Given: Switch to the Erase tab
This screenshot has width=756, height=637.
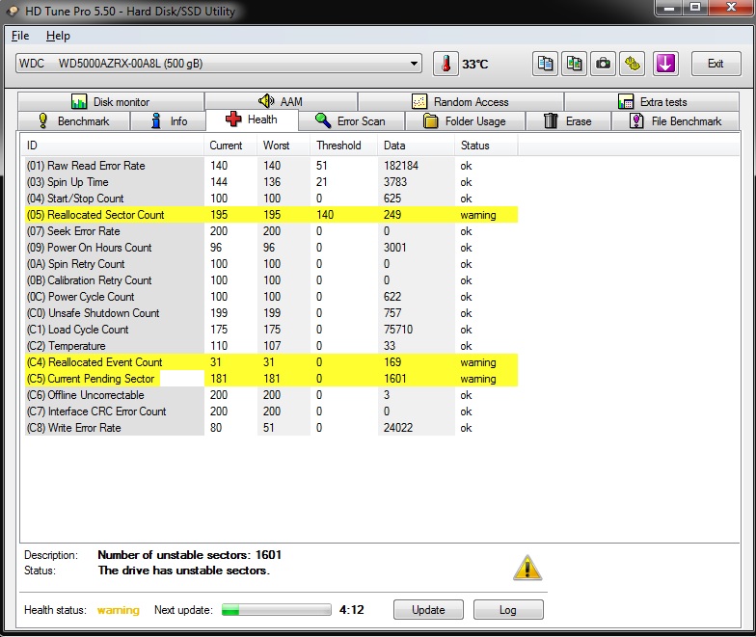Looking at the screenshot, I should (x=568, y=121).
